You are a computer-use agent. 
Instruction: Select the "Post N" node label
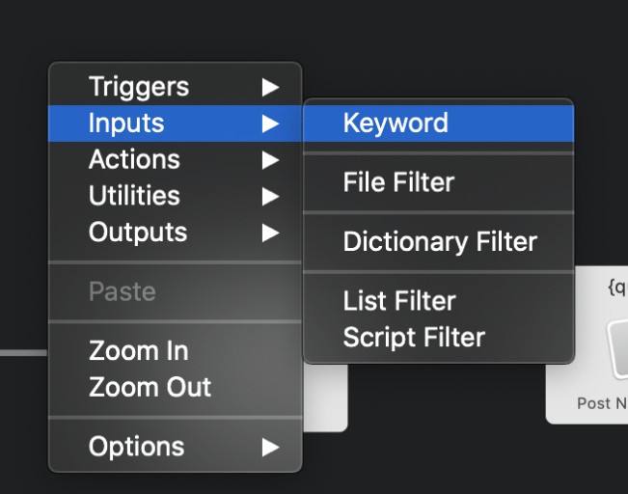click(x=601, y=403)
